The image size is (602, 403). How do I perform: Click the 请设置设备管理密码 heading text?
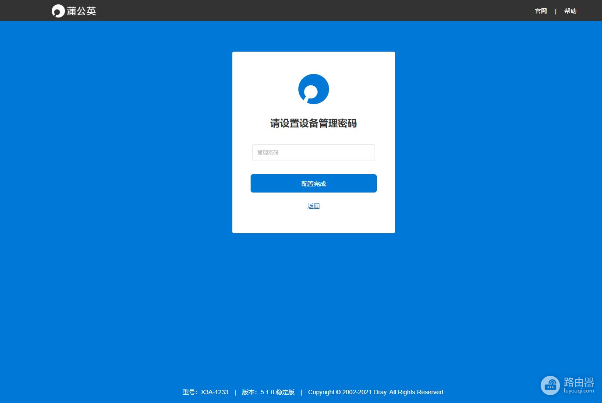pos(314,123)
